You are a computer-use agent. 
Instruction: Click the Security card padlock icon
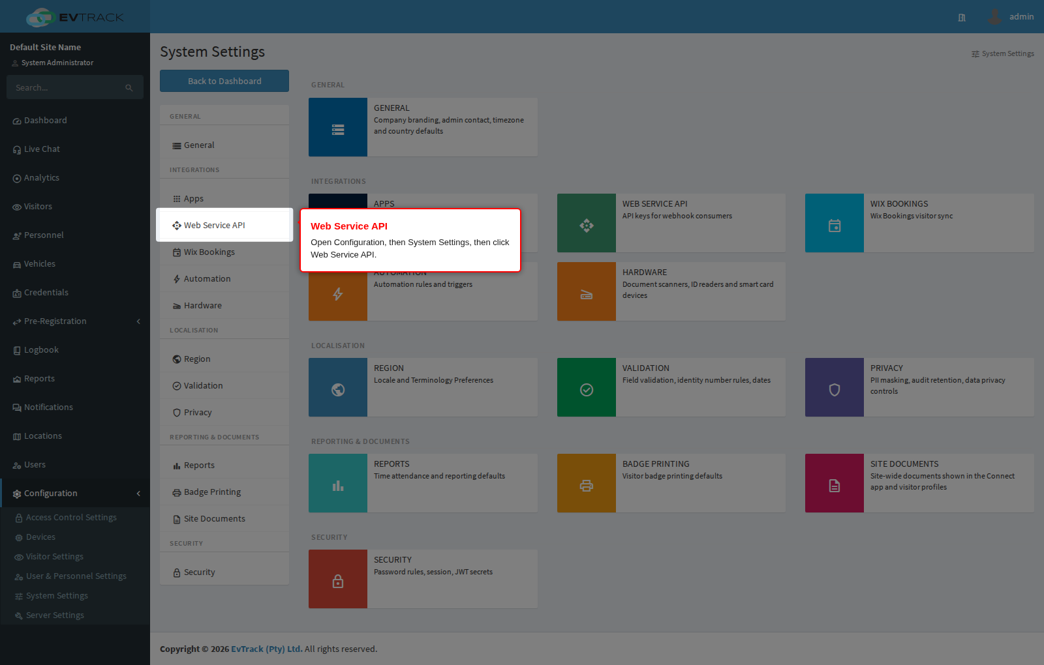click(338, 581)
